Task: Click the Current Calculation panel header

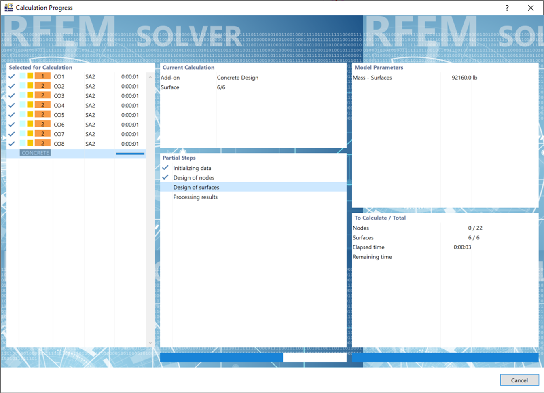Action: click(x=188, y=68)
